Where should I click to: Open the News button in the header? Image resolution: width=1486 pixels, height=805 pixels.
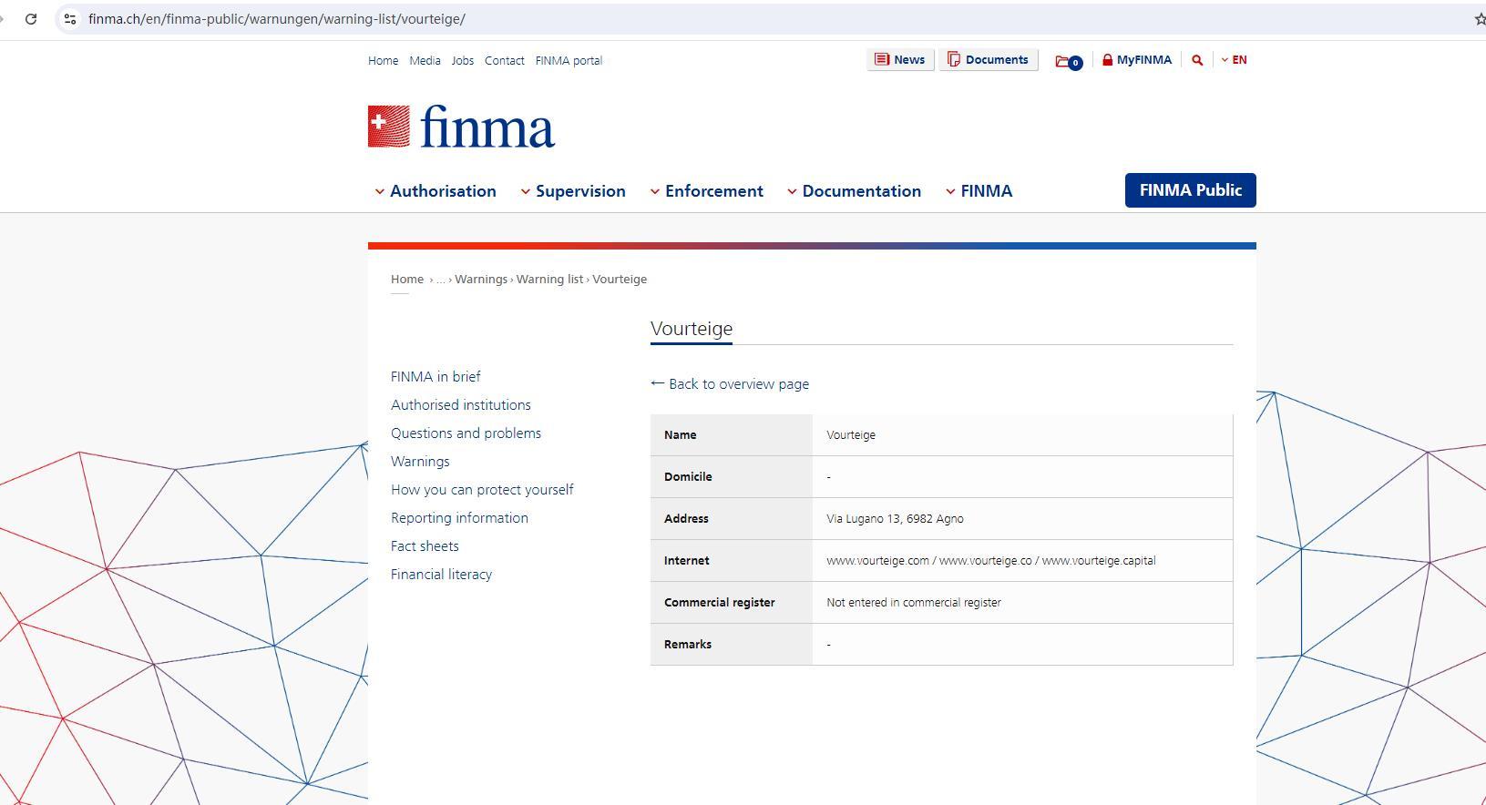[x=900, y=60]
